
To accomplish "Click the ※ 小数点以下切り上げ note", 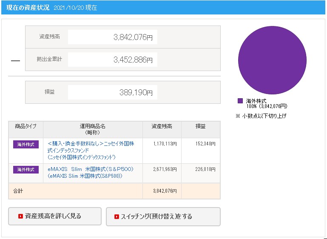I will 261,116.
